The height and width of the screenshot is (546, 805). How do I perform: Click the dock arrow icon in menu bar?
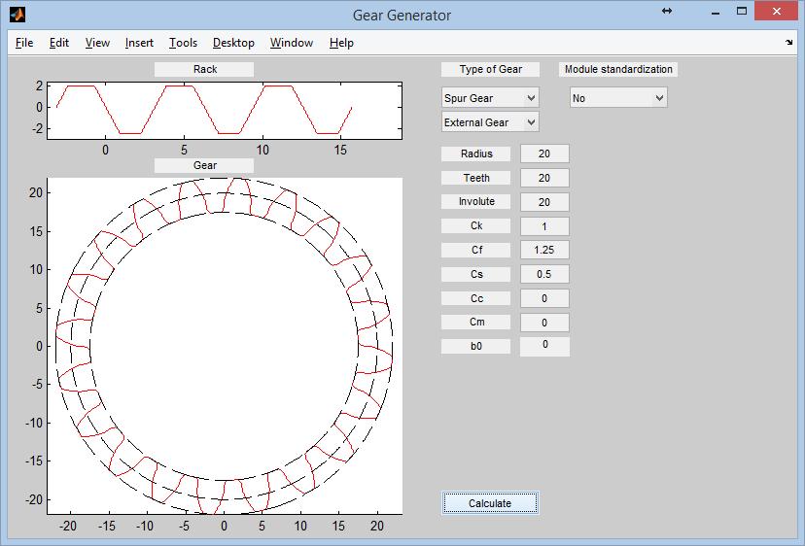pyautogui.click(x=789, y=43)
